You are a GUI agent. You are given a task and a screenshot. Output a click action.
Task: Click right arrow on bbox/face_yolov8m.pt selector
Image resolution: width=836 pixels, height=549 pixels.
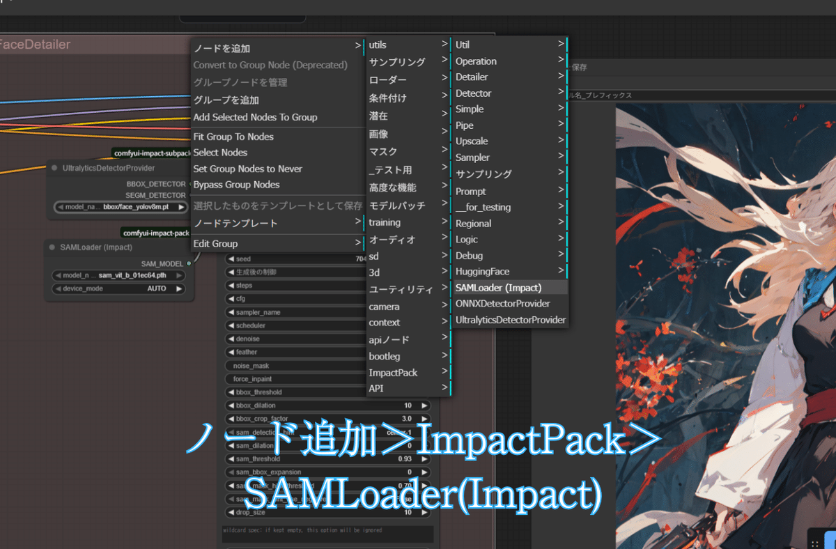point(182,206)
